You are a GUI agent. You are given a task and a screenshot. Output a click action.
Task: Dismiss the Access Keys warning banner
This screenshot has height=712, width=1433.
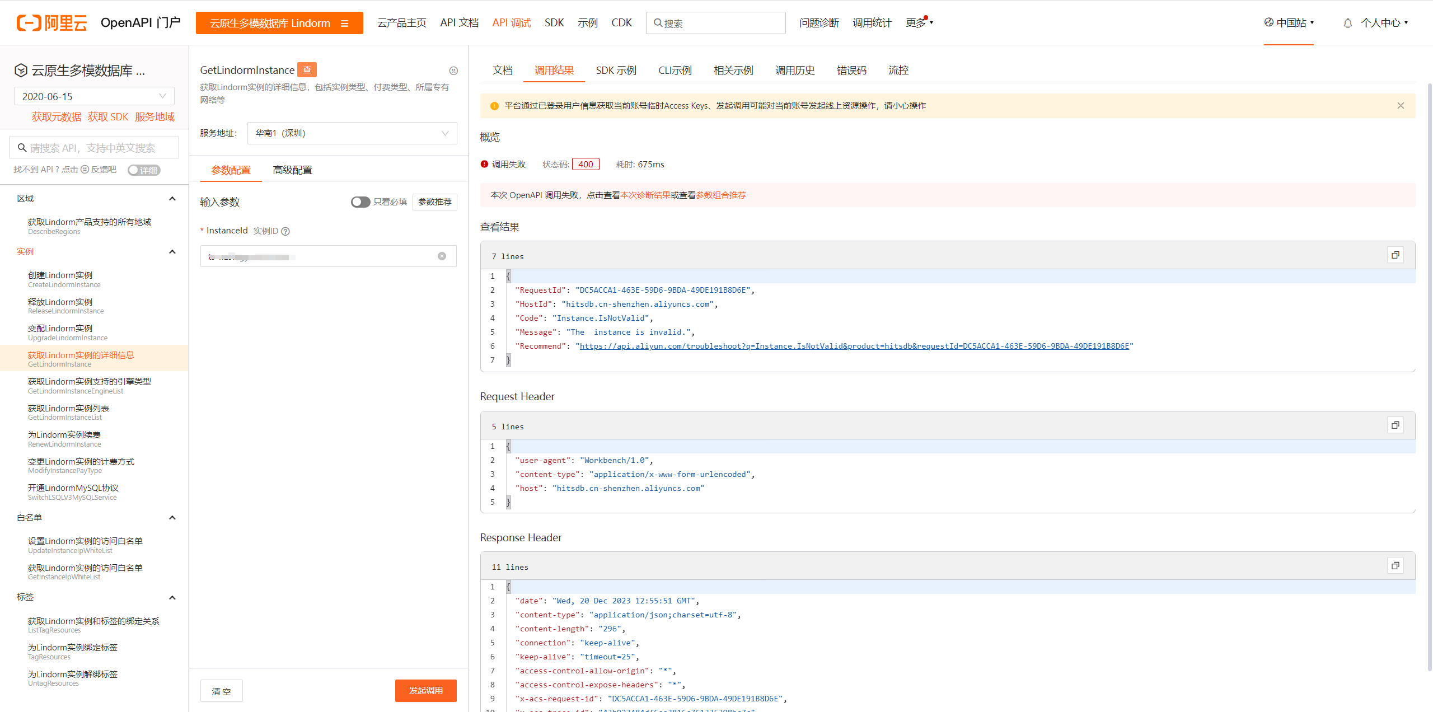pos(1400,106)
